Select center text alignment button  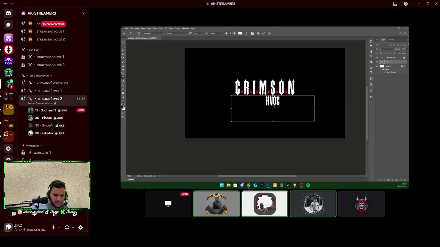coord(230,33)
